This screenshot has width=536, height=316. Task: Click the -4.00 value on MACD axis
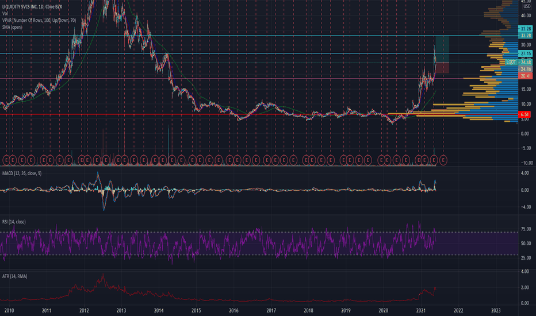[524, 207]
